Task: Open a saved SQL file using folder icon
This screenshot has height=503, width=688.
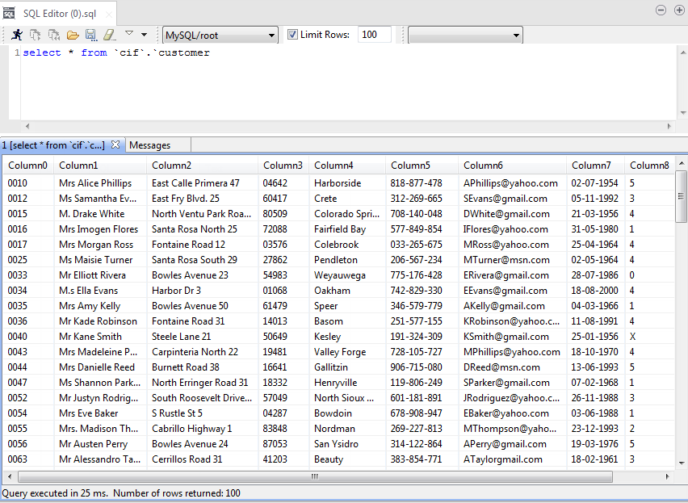Action: pyautogui.click(x=72, y=36)
